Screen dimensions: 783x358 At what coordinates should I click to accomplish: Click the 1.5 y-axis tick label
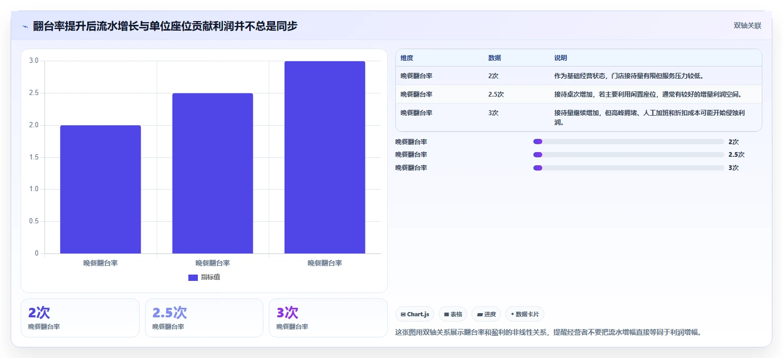pyautogui.click(x=33, y=157)
